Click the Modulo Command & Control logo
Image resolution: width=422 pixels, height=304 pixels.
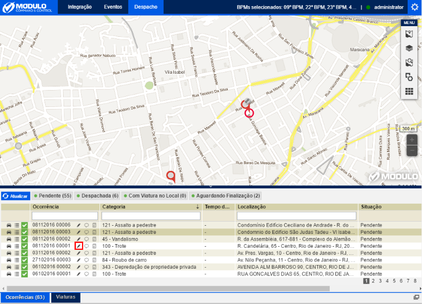(28, 7)
